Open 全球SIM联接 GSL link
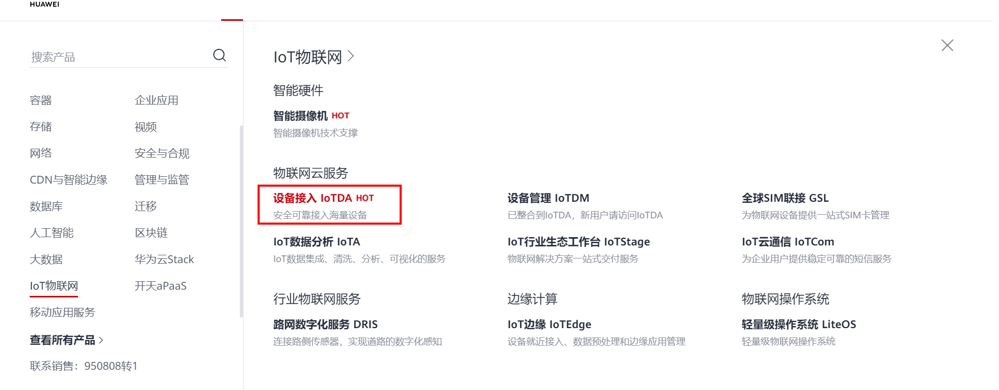 pos(785,198)
